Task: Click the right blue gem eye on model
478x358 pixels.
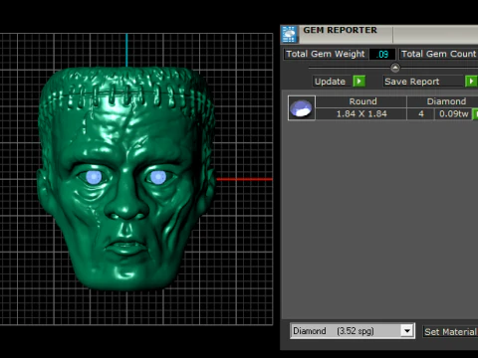Action: (158, 177)
